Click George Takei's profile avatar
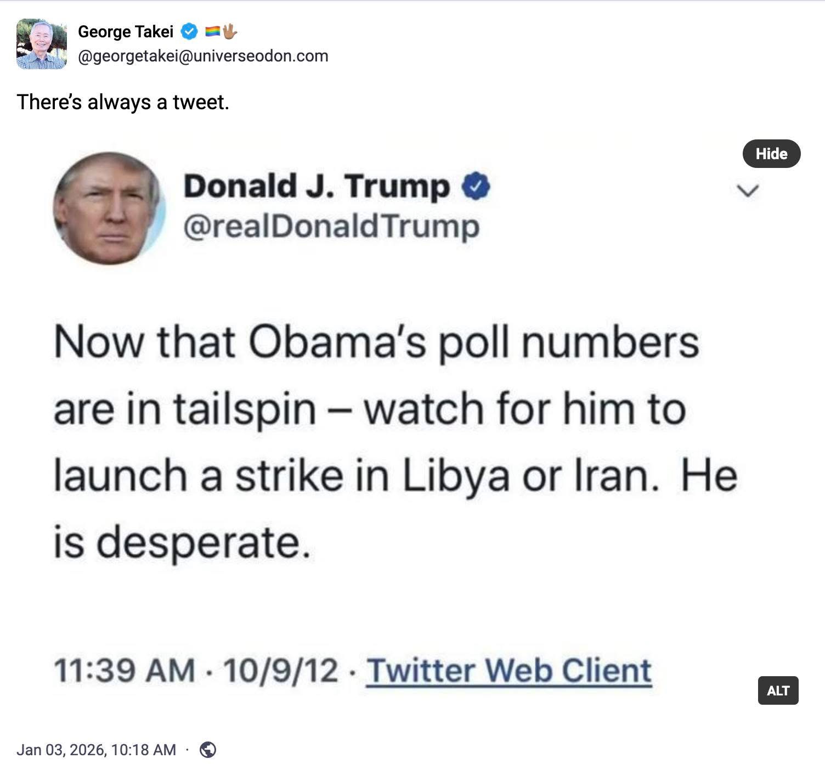The width and height of the screenshot is (825, 764). pos(42,44)
